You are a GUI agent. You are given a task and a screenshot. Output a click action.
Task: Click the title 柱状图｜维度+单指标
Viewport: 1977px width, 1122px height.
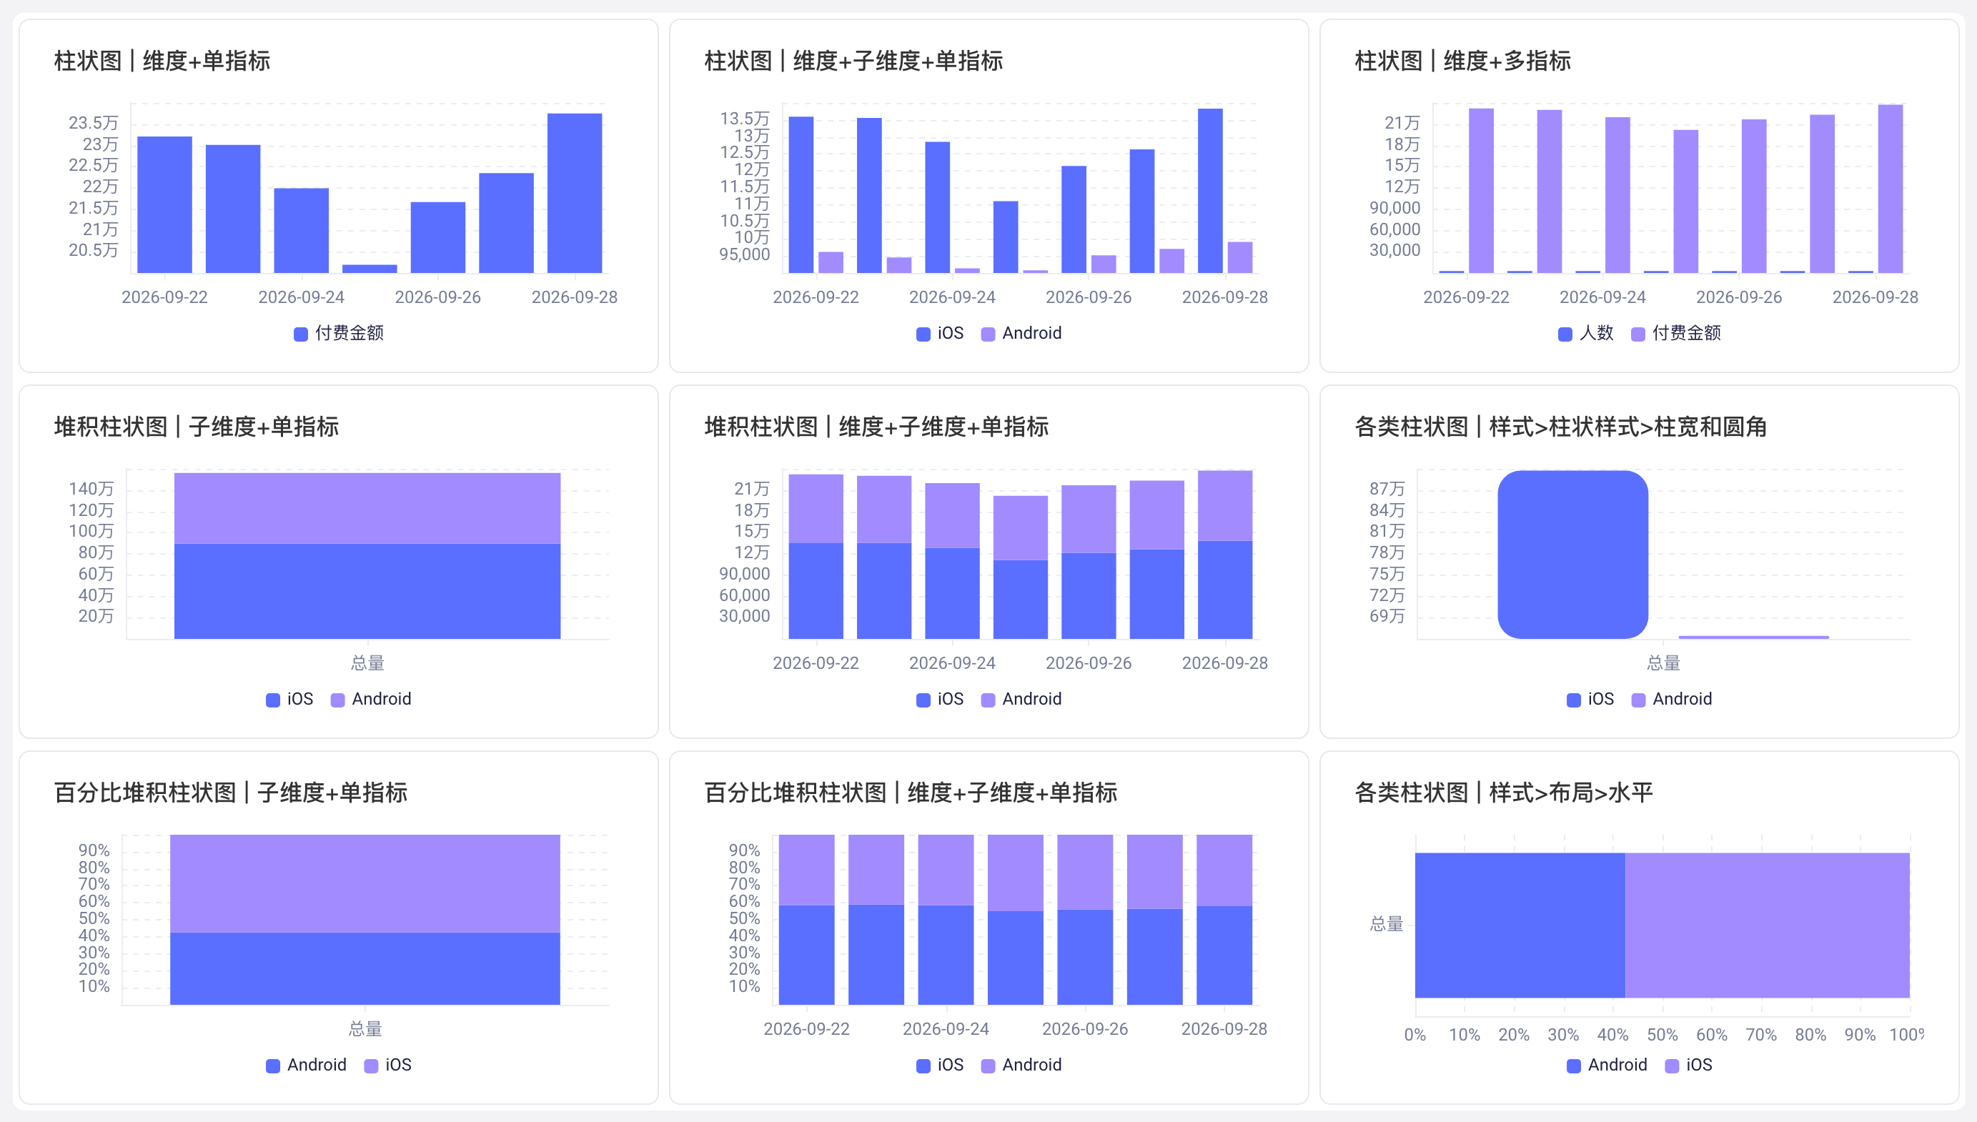click(162, 61)
